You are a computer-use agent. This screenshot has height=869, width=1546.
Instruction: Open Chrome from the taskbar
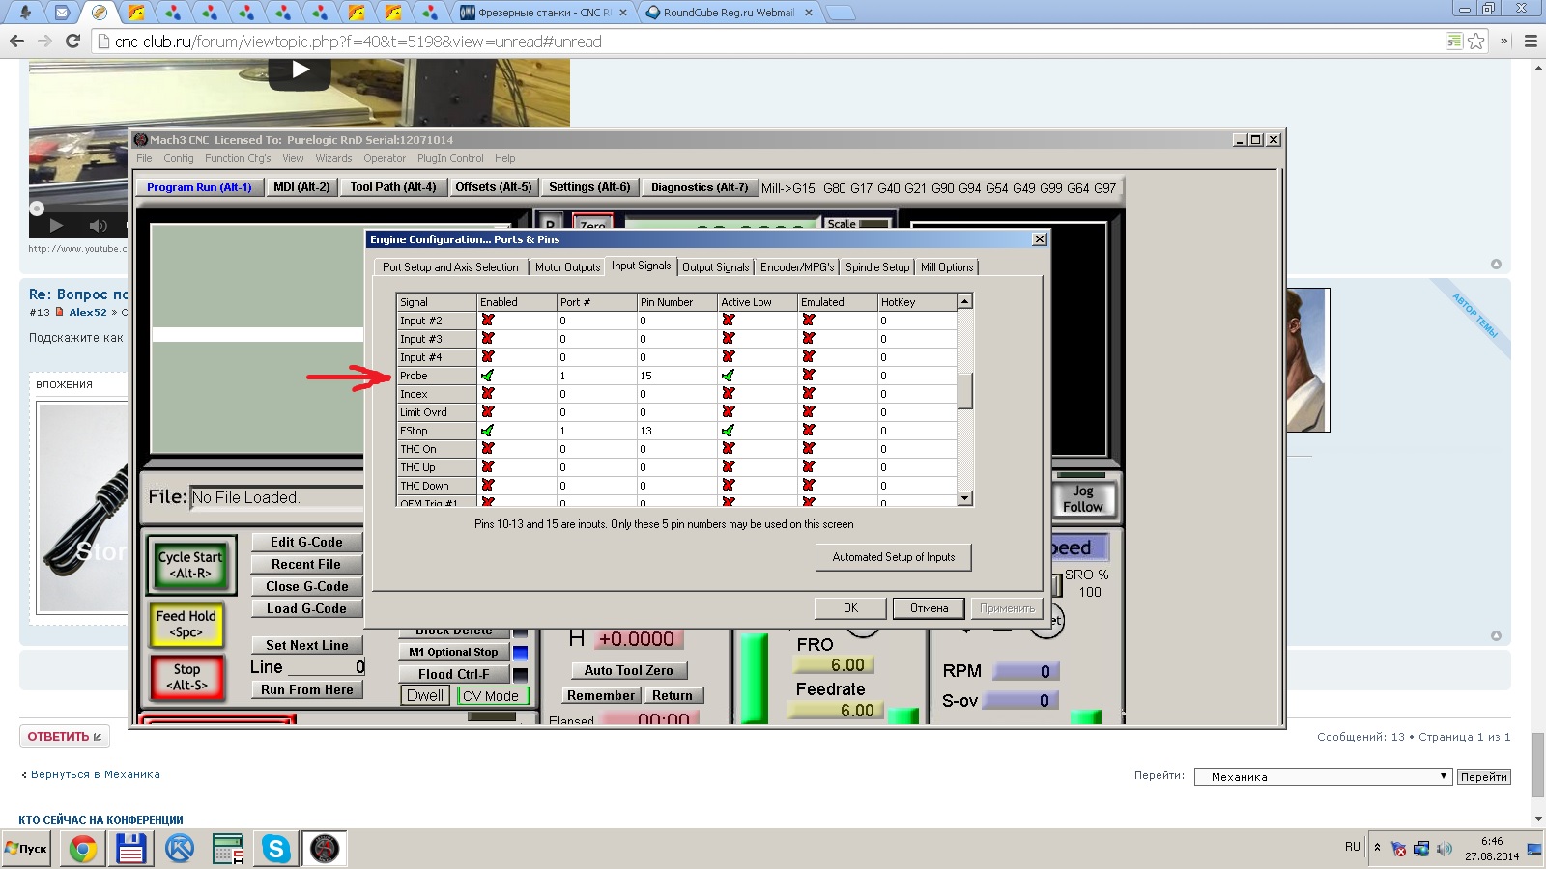[83, 849]
